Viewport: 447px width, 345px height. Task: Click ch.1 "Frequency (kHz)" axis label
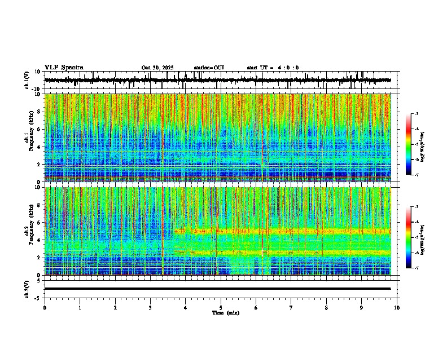[x=31, y=131]
